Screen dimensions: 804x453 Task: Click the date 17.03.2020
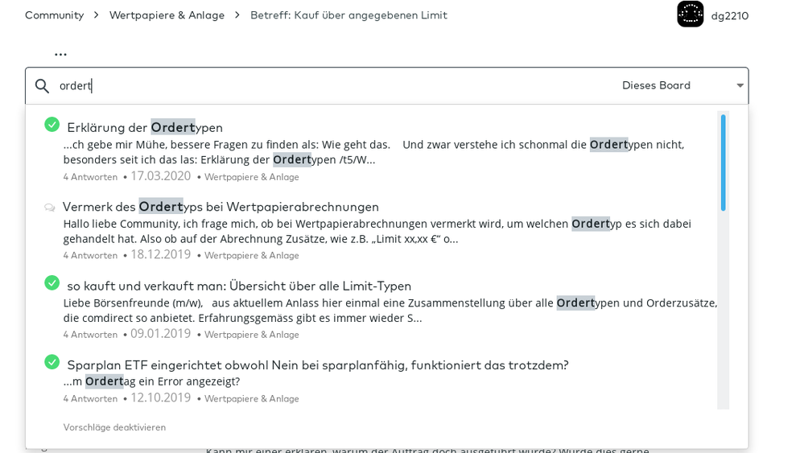160,176
